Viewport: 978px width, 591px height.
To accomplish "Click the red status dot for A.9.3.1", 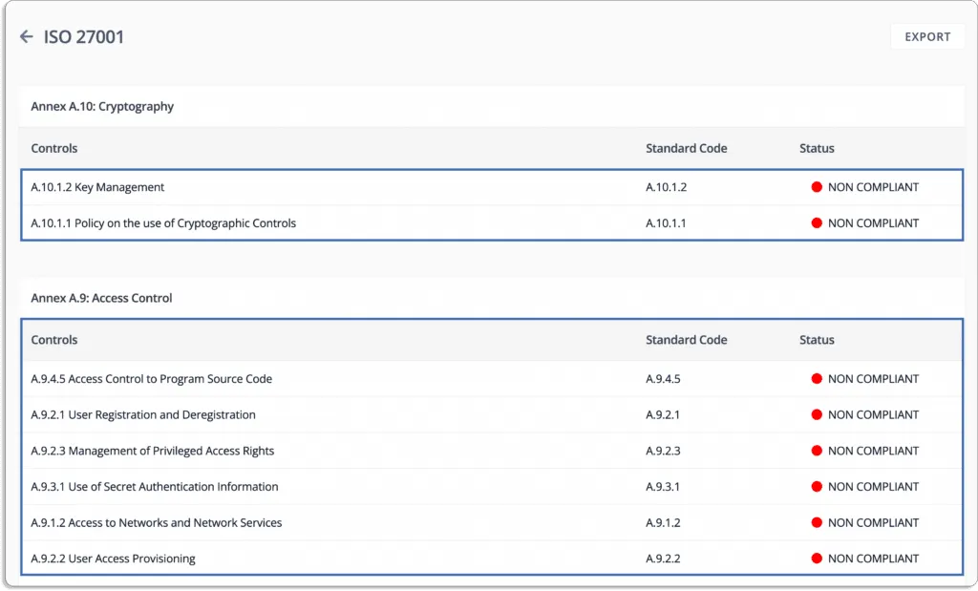I will pyautogui.click(x=817, y=487).
